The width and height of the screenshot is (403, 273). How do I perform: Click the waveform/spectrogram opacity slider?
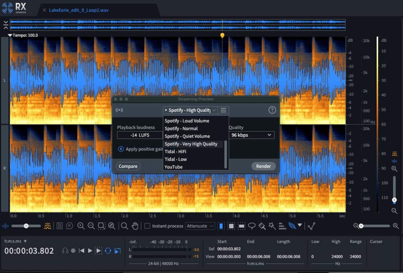(x=26, y=226)
